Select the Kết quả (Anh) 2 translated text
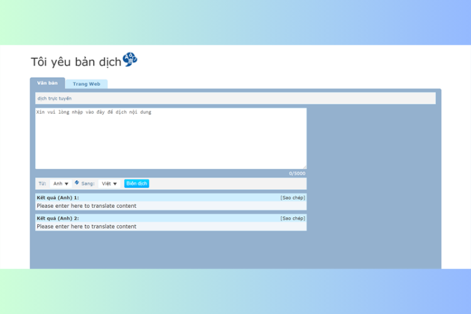471x314 pixels. point(87,227)
